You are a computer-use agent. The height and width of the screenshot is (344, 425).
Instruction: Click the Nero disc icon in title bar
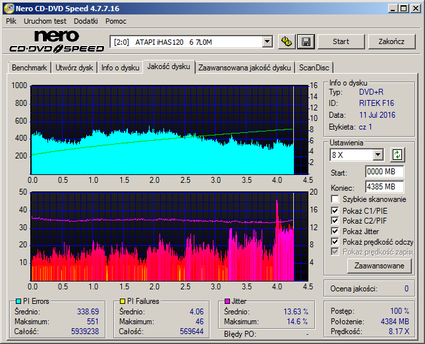(x=9, y=9)
